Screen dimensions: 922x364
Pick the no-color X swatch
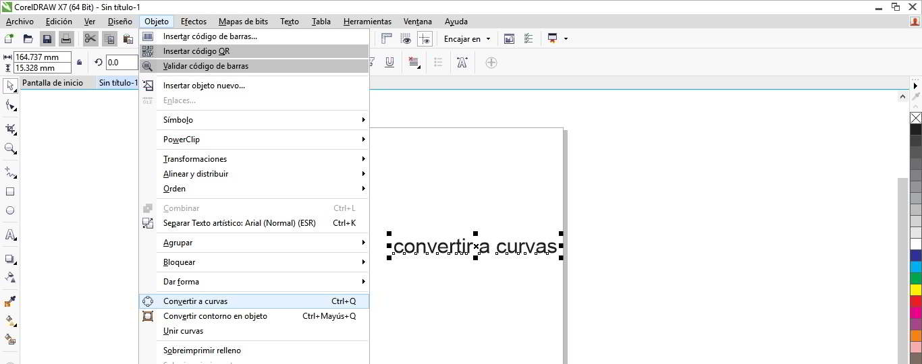tap(916, 118)
